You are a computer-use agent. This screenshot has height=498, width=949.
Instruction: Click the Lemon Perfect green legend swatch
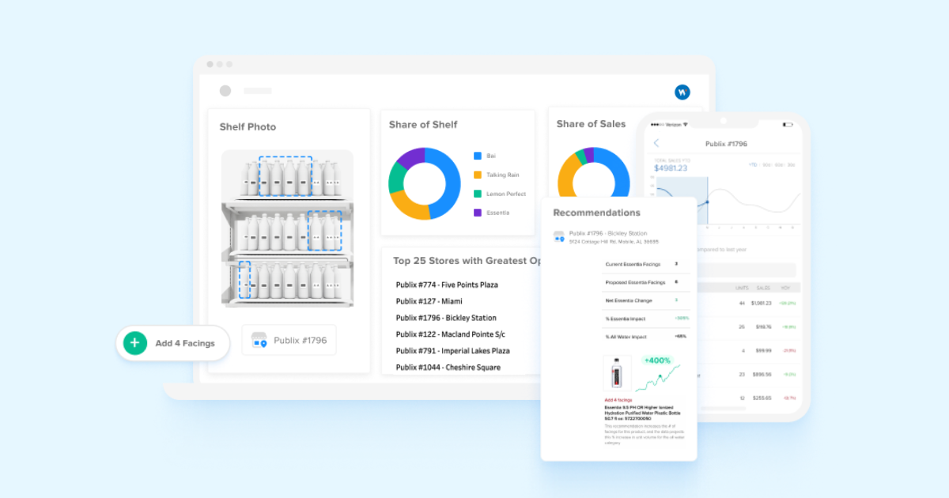click(x=478, y=194)
